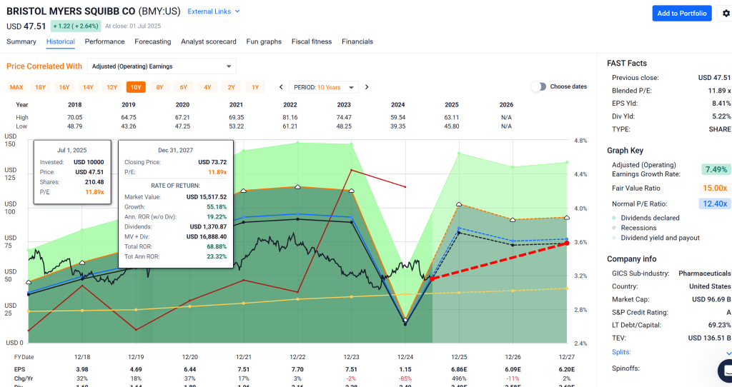This screenshot has width=732, height=387.
Task: Click the Add to Portfolio button
Action: [682, 14]
